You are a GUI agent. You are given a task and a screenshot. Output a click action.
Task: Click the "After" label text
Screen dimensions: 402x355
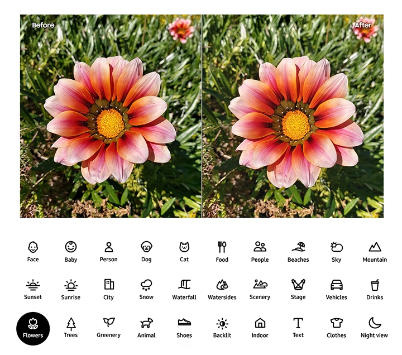363,25
